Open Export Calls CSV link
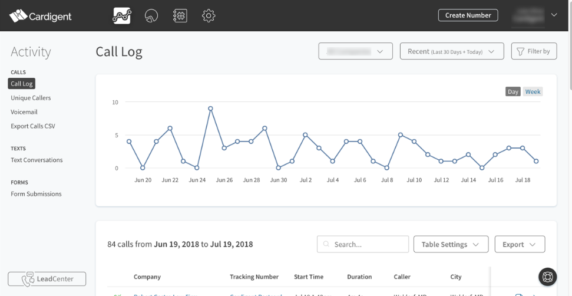The image size is (572, 296). pos(33,126)
